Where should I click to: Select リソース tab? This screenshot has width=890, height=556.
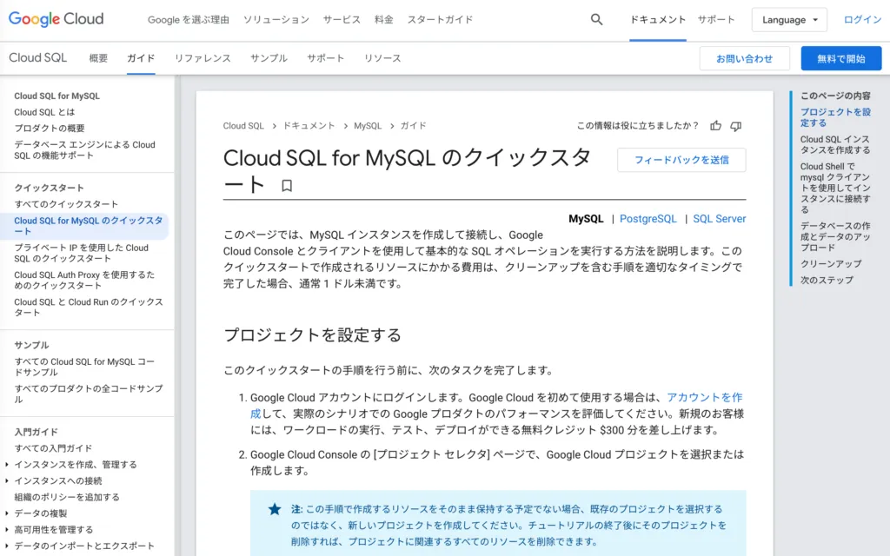pyautogui.click(x=382, y=58)
